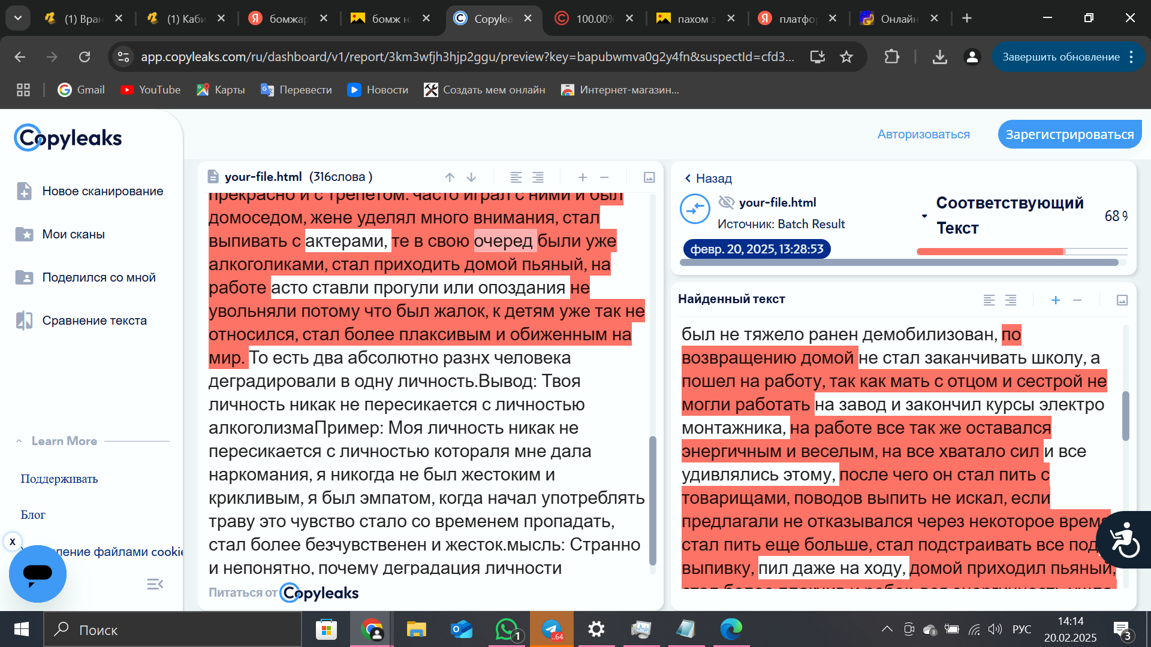Open the tab search dropdown

point(17,18)
